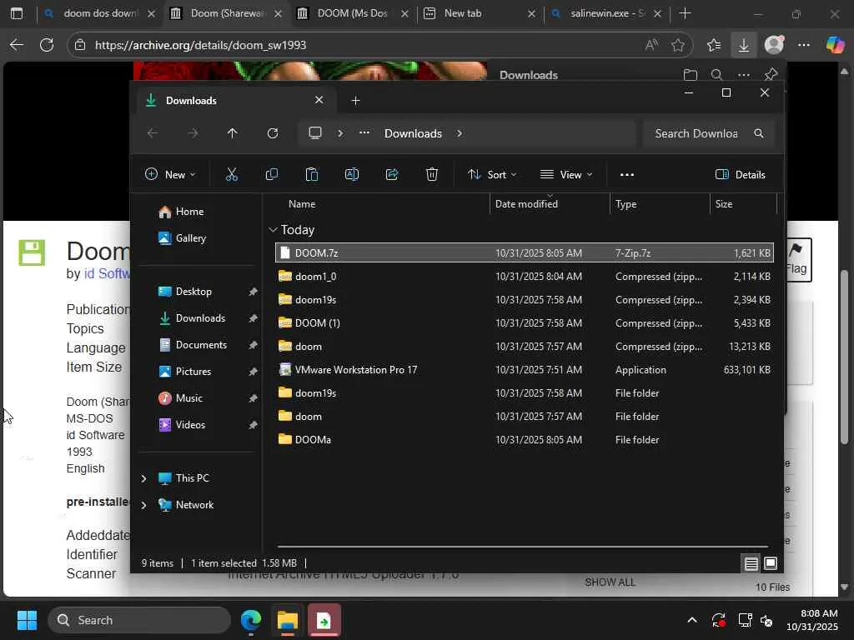Open the Edge Favorites list icon
The width and height of the screenshot is (854, 640).
714,45
